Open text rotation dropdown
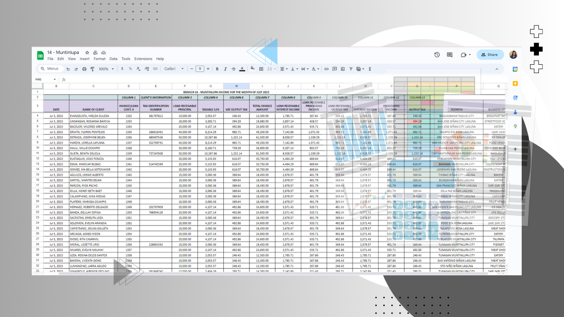Screen dimensions: 564x317 coord(315,69)
